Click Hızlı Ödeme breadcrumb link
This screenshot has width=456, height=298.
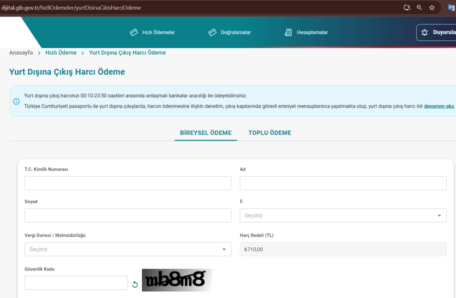click(x=61, y=52)
